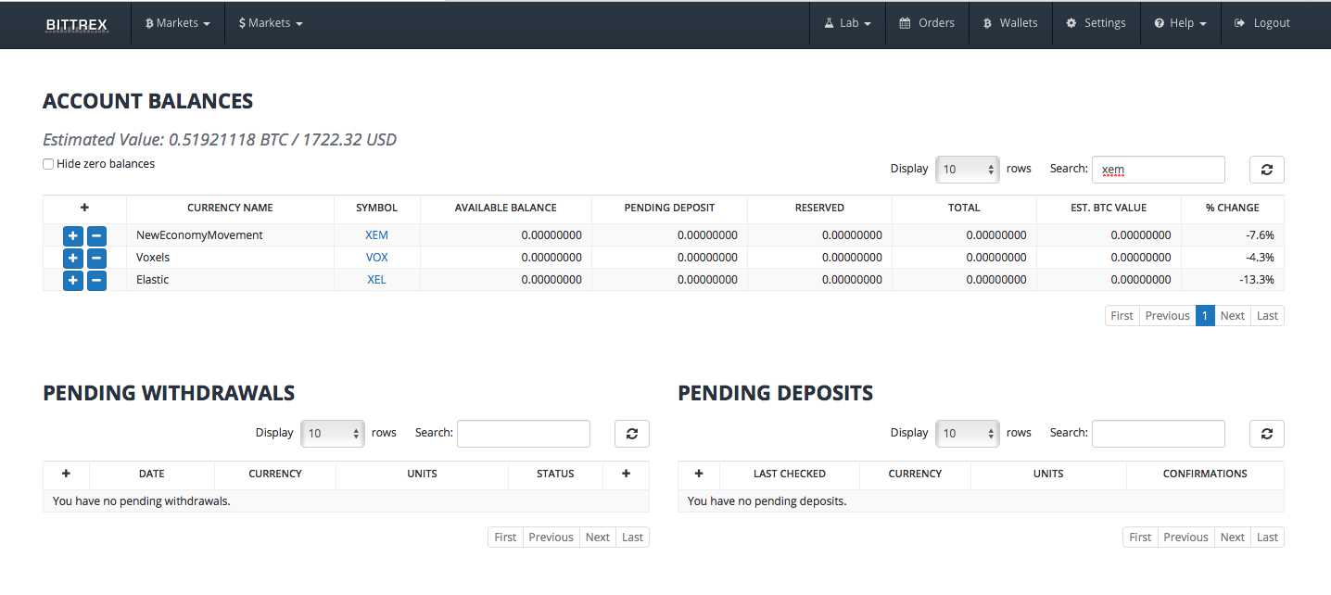The height and width of the screenshot is (595, 1331).
Task: Click Next in Account Balances pagination
Action: coord(1233,316)
